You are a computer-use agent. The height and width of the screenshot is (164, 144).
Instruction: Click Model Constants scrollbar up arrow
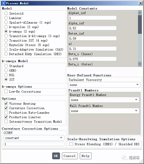pyautogui.click(x=140, y=13)
